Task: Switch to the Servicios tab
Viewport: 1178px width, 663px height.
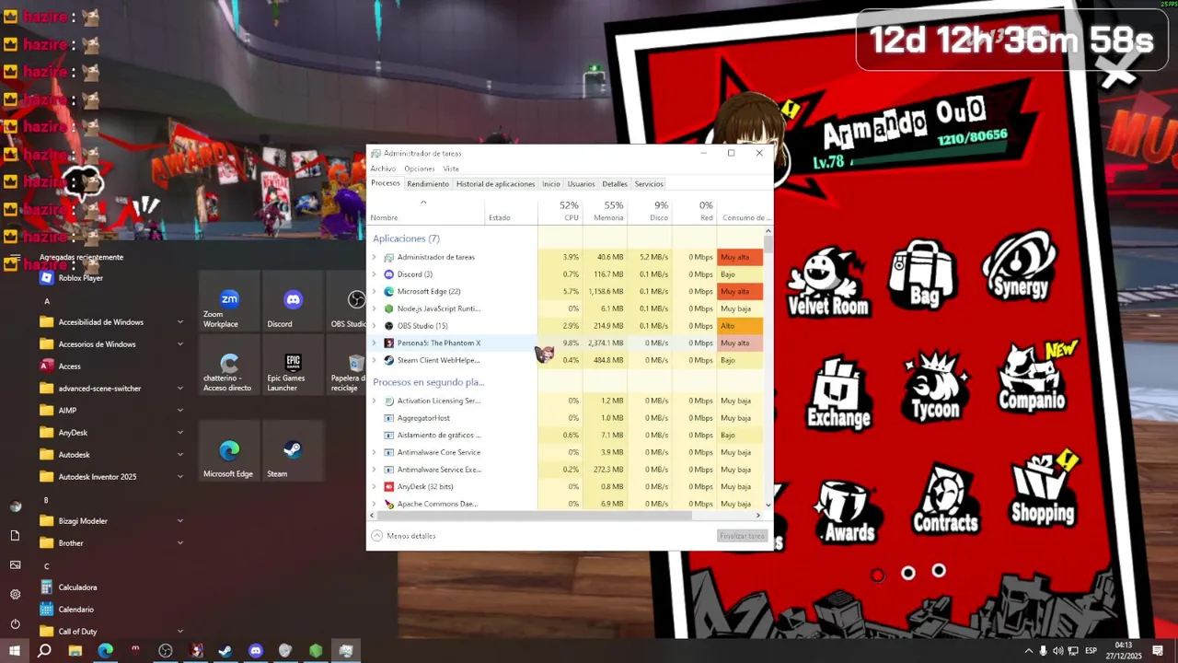Action: pos(649,184)
